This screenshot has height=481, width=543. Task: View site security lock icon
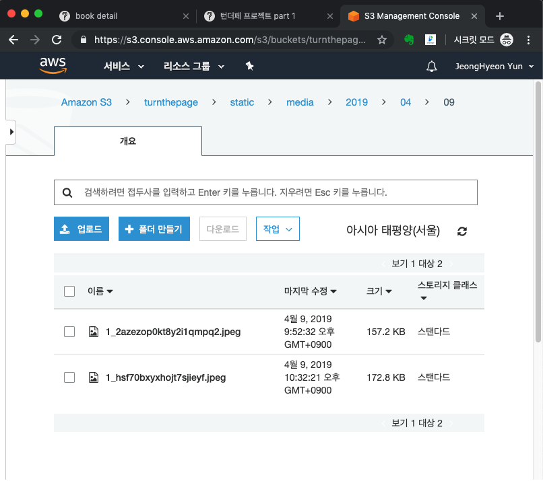(x=83, y=40)
